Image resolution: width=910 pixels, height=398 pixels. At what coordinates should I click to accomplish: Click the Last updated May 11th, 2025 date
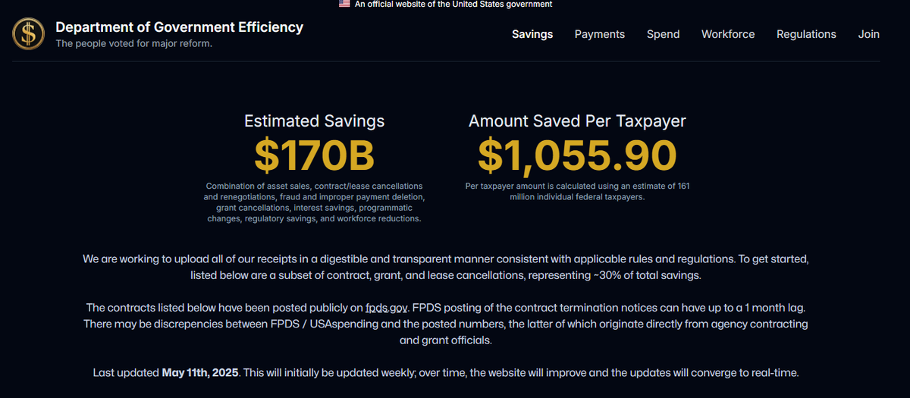pos(200,373)
